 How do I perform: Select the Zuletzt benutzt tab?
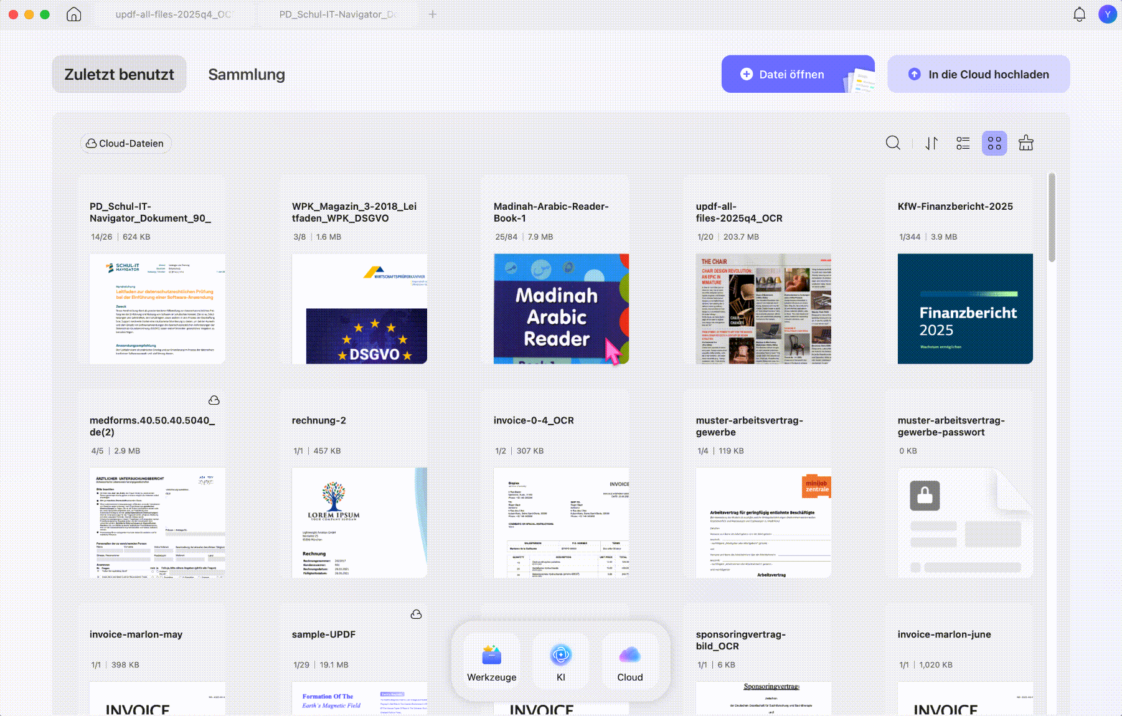tap(120, 74)
